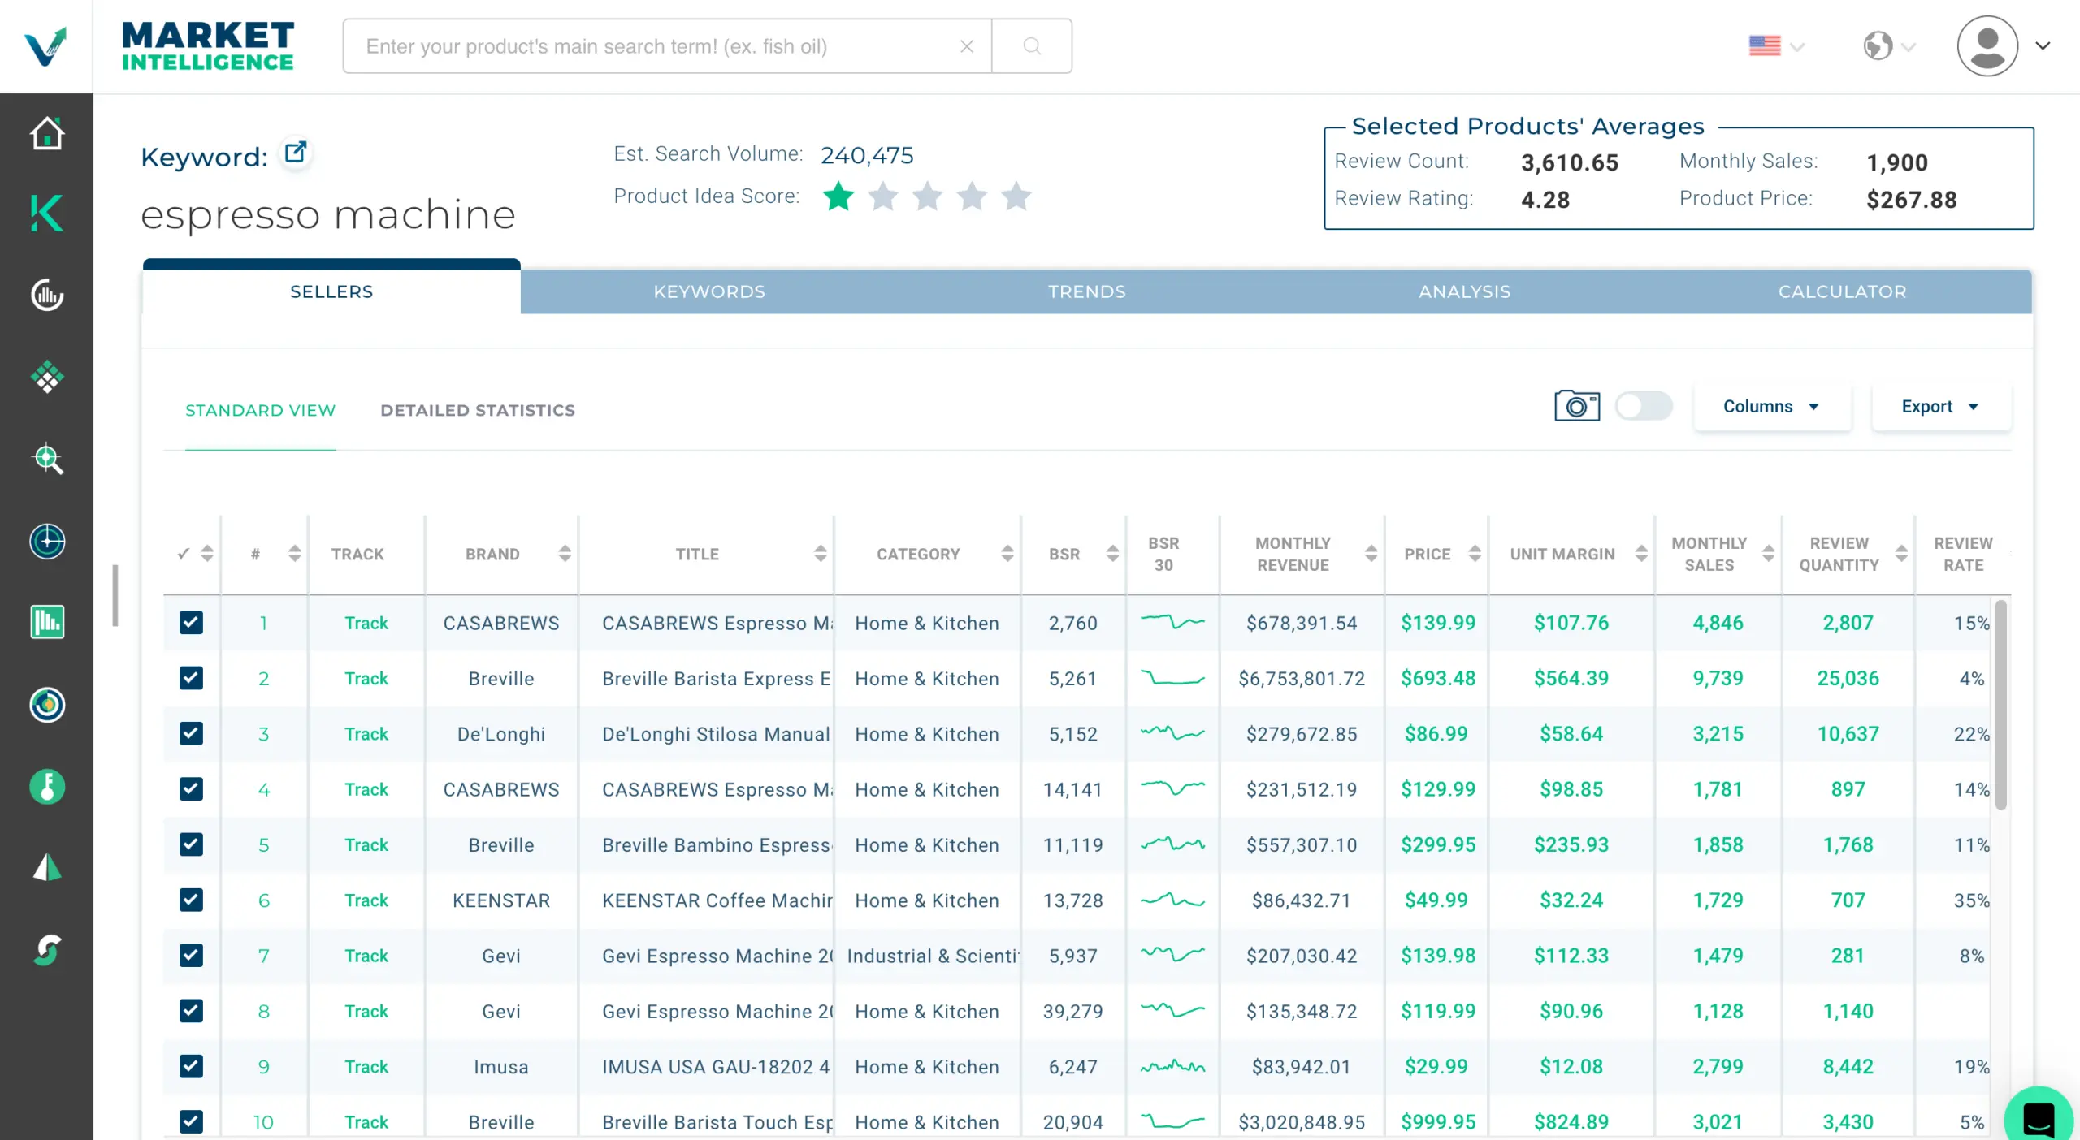The height and width of the screenshot is (1140, 2080).
Task: Clear the search field with X
Action: (967, 46)
